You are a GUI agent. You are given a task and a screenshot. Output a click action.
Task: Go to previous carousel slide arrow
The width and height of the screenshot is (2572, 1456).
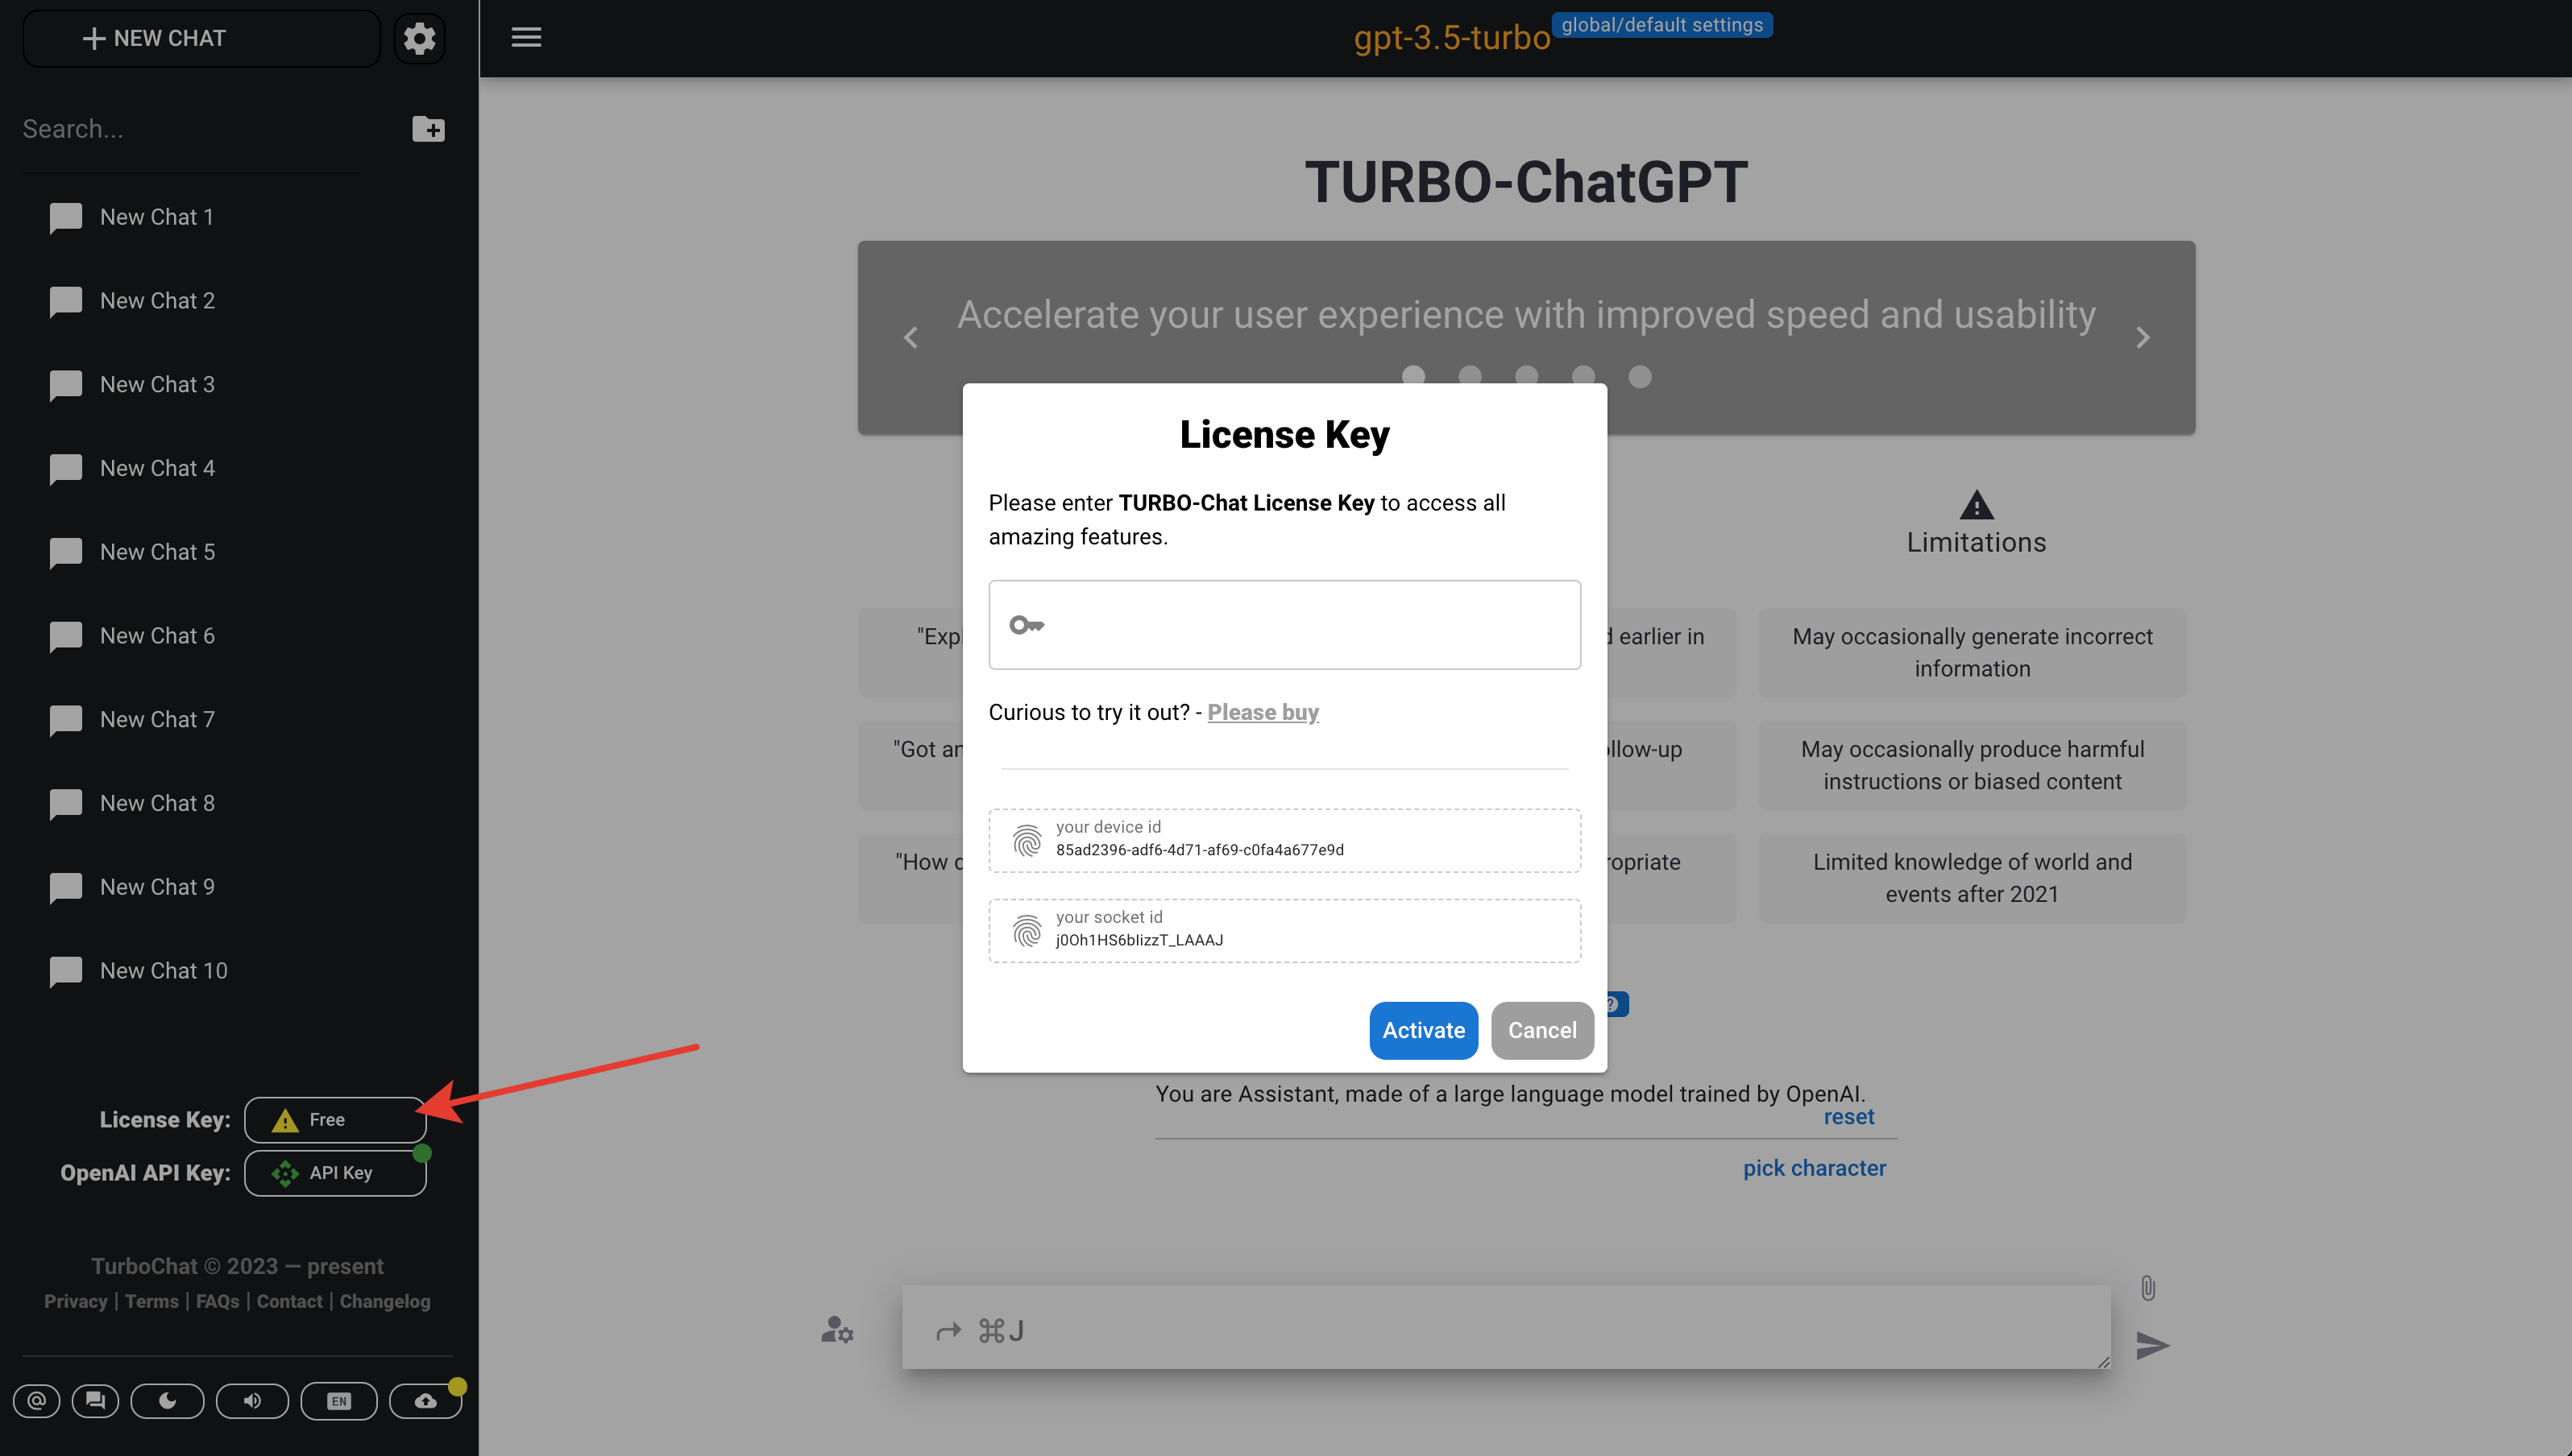pos(911,338)
